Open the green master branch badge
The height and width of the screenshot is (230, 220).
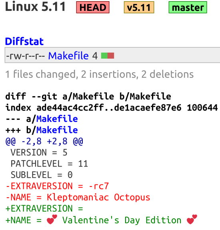(x=188, y=7)
